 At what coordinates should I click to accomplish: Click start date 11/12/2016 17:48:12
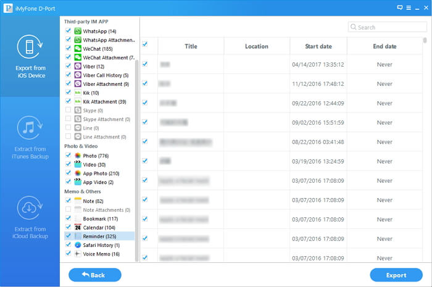(318, 84)
